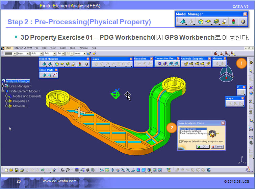Select Free Frequency Analysis in the list
Screen dimensions: 255x189
[194, 133]
